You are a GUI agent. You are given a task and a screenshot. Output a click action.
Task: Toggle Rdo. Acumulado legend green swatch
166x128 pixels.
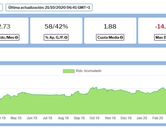[x=69, y=71]
